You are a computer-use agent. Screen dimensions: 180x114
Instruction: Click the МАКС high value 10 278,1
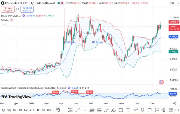click(93, 3)
